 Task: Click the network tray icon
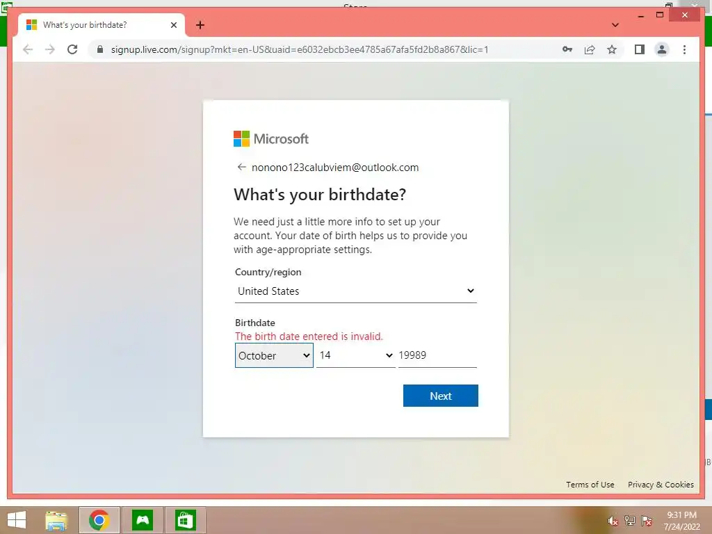point(629,521)
